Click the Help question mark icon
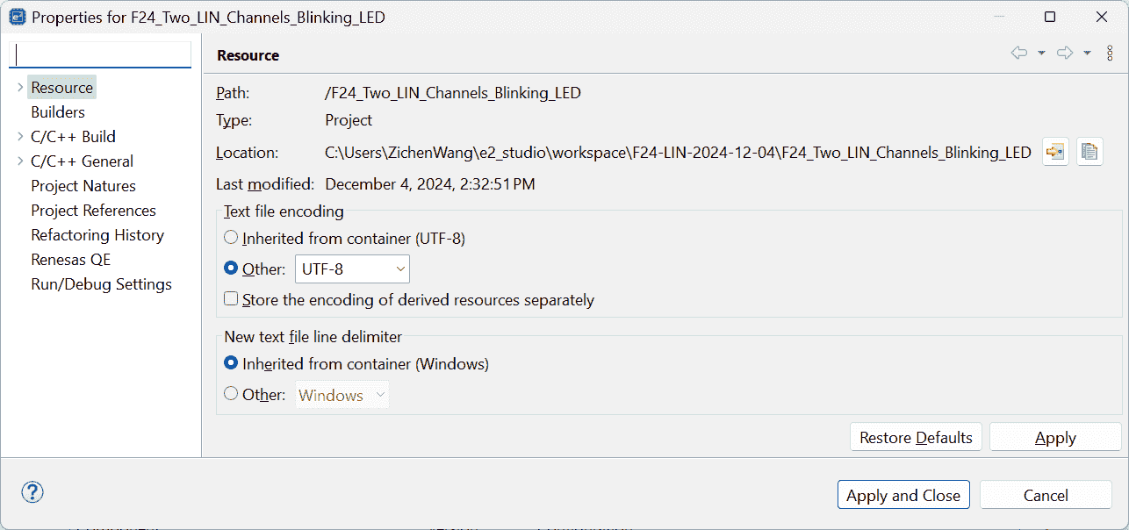The height and width of the screenshot is (530, 1129). tap(32, 492)
